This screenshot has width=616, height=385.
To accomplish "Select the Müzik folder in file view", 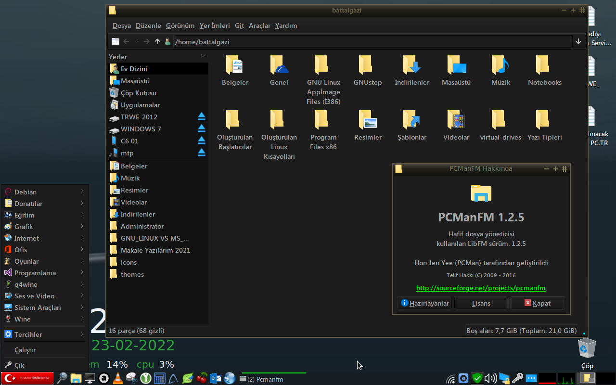I will [500, 64].
